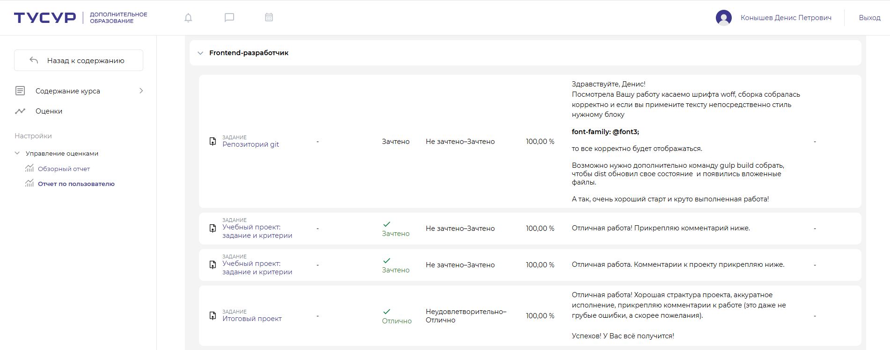Click the Назад к содержанию button

(79, 60)
